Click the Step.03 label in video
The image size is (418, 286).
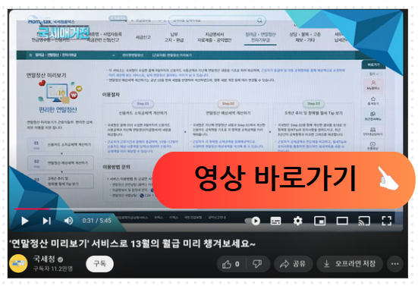(x=313, y=104)
